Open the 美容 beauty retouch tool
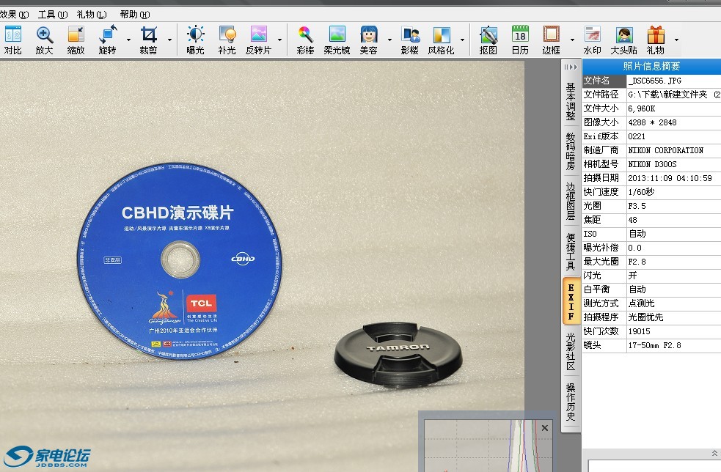721x472 pixels. pyautogui.click(x=368, y=40)
